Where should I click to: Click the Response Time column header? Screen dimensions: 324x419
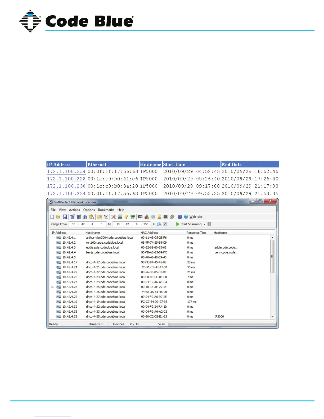click(x=196, y=233)
